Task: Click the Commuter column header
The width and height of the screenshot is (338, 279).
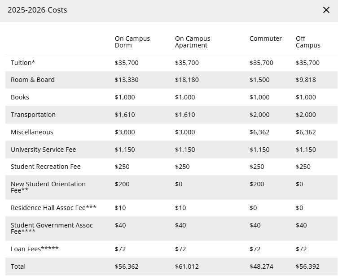Action: [266, 39]
